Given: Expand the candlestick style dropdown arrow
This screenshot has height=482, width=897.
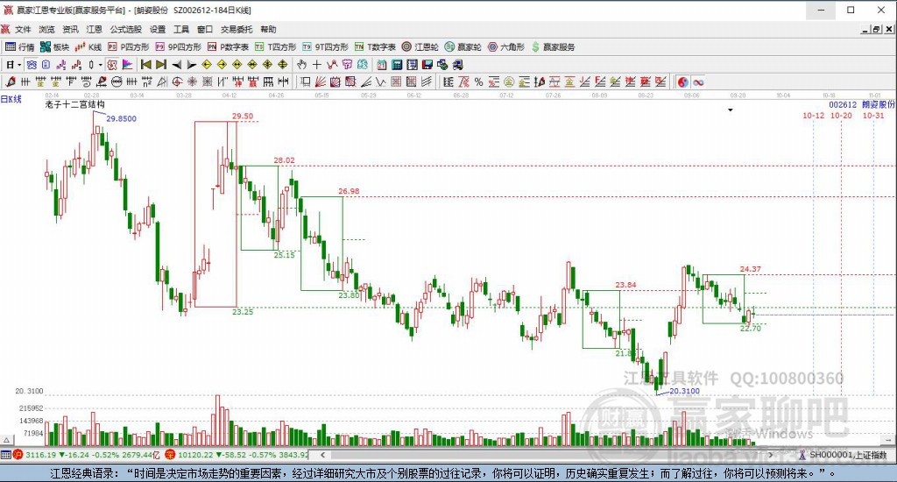Looking at the screenshot, I should point(100,65).
